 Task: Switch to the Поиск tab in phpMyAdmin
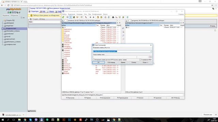(x=50, y=12)
